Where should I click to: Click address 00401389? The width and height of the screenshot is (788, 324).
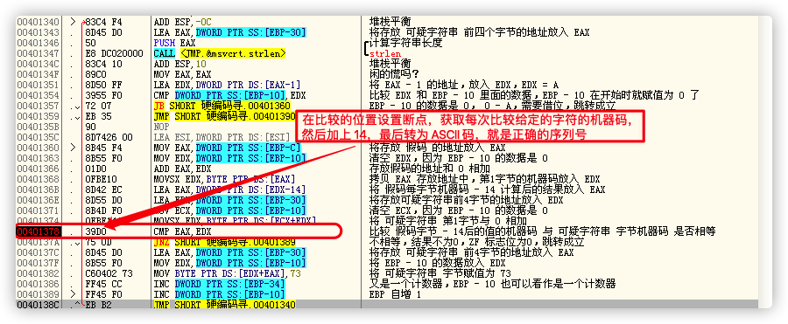click(x=39, y=294)
